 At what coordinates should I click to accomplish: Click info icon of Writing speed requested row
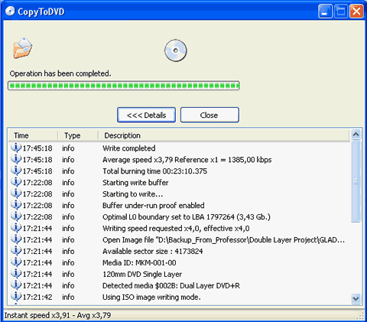[x=16, y=228]
